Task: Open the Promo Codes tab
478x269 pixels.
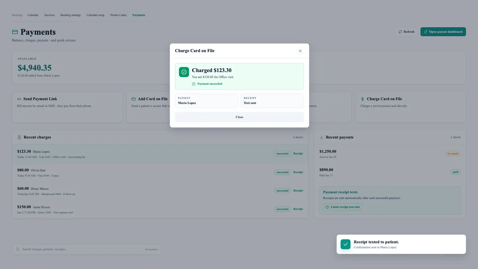Action: click(118, 15)
